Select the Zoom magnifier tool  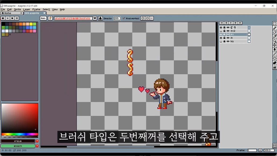275,41
